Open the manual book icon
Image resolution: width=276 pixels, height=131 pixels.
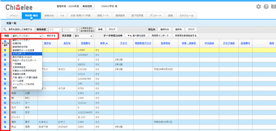(273, 7)
